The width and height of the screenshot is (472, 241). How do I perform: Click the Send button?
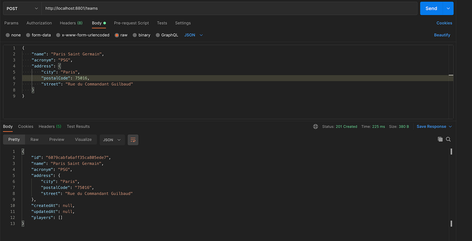(x=431, y=8)
